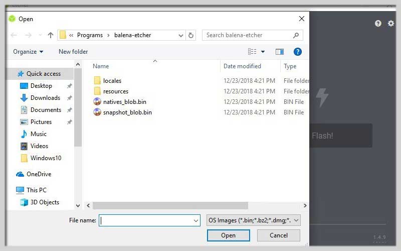Image resolution: width=401 pixels, height=251 pixels.
Task: Change the file view layout icon
Action: [252, 52]
